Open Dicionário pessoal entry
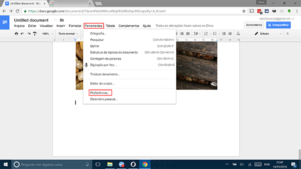The image size is (301, 169). [x=129, y=99]
